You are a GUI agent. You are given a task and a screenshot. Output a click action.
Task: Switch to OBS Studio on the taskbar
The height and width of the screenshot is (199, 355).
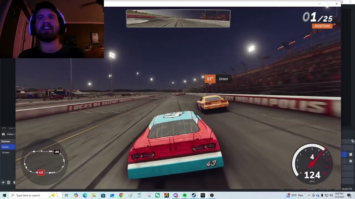click(212, 195)
